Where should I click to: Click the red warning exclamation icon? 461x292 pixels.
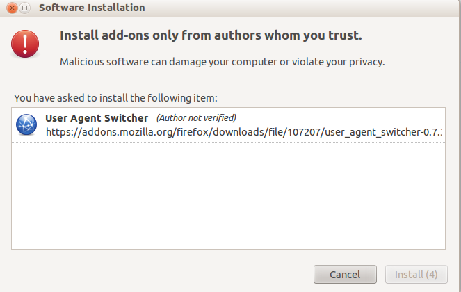coord(26,44)
